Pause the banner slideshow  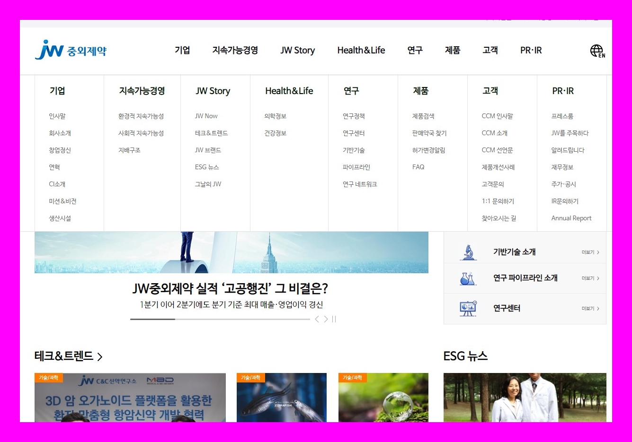(334, 319)
